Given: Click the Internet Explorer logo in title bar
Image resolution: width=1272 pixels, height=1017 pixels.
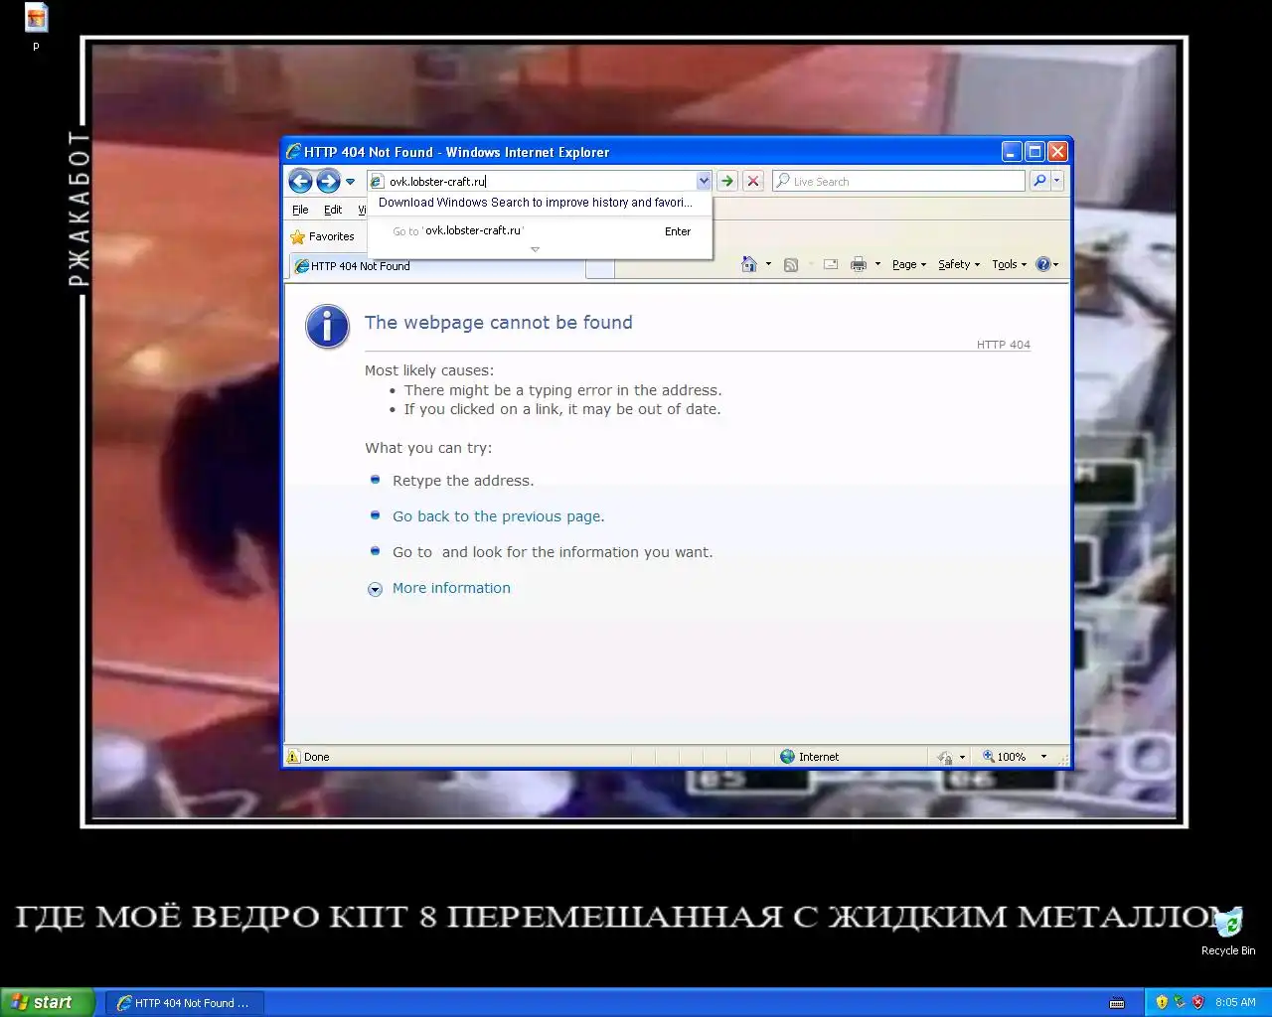Looking at the screenshot, I should (x=293, y=152).
